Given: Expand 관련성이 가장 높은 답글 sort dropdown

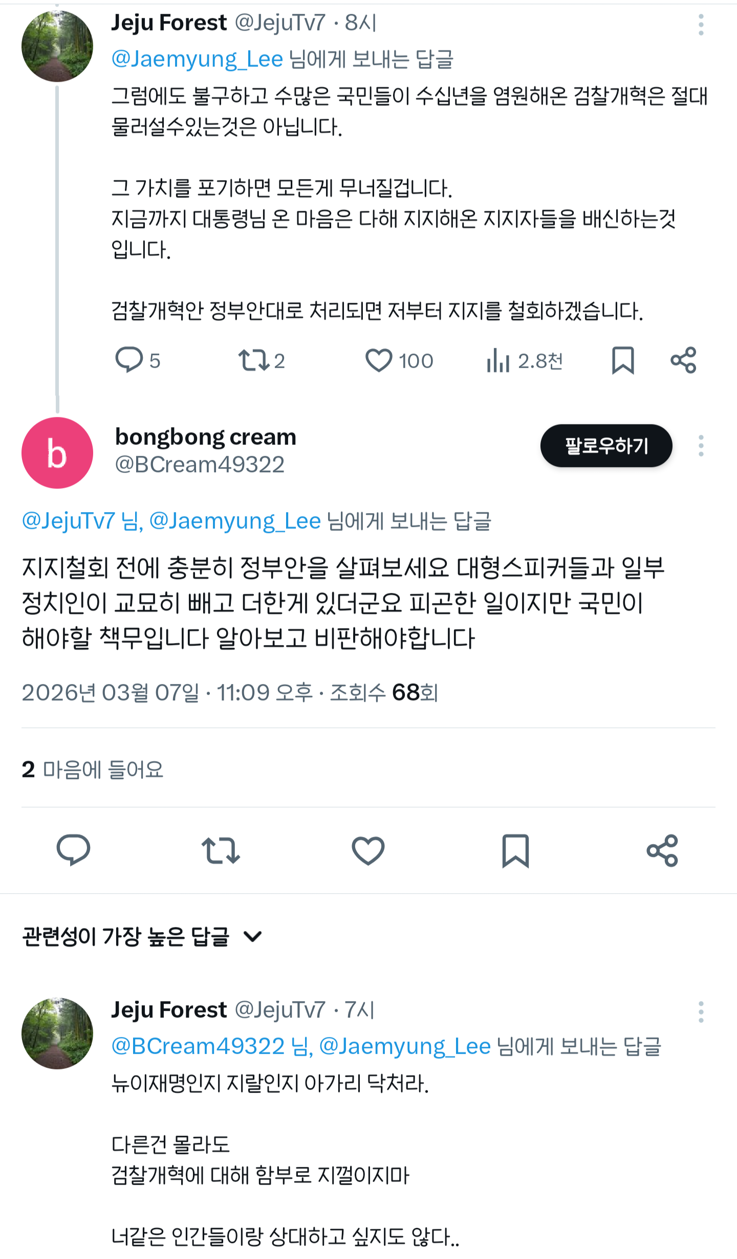Looking at the screenshot, I should point(253,937).
